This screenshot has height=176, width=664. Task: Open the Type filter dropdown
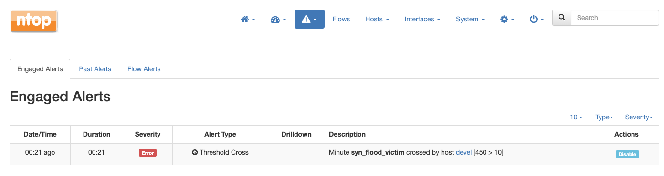(x=604, y=117)
